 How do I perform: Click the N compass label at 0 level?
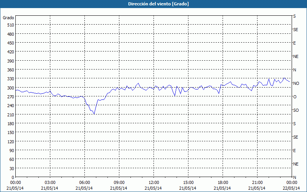point(295,177)
